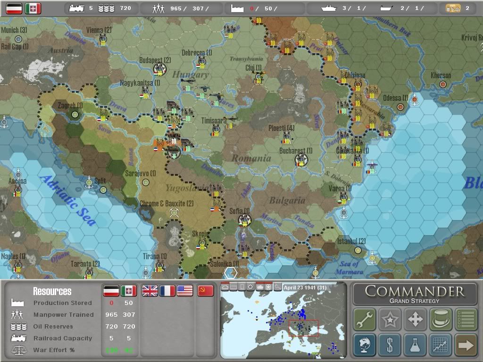Select the unit at Nagykanitsa

pyautogui.click(x=145, y=92)
